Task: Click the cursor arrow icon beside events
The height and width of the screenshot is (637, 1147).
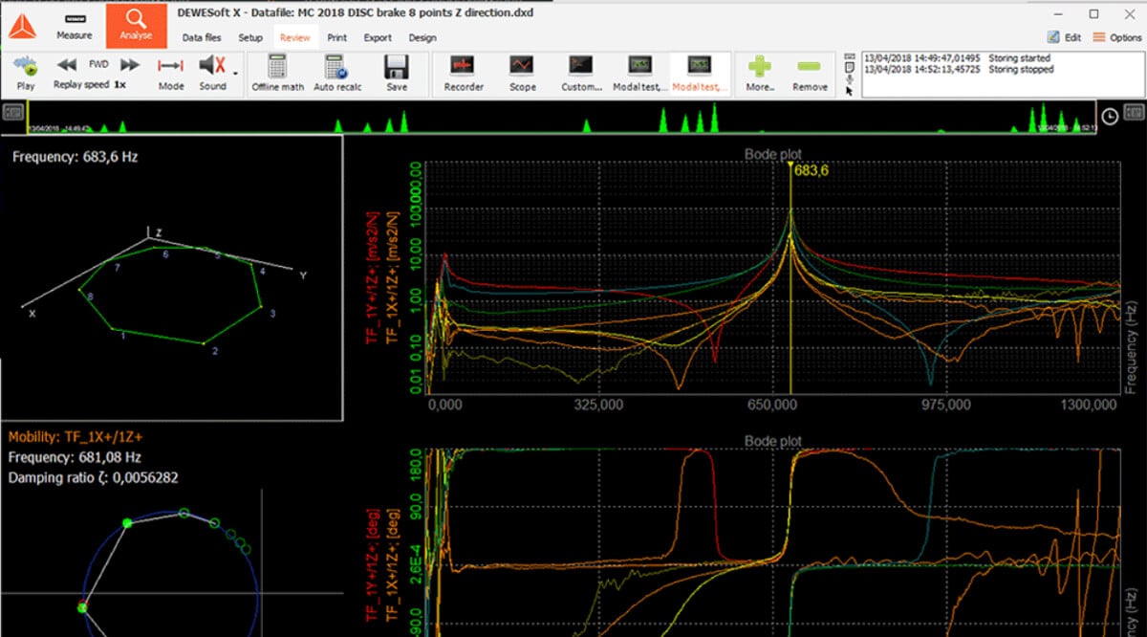Action: pos(850,92)
